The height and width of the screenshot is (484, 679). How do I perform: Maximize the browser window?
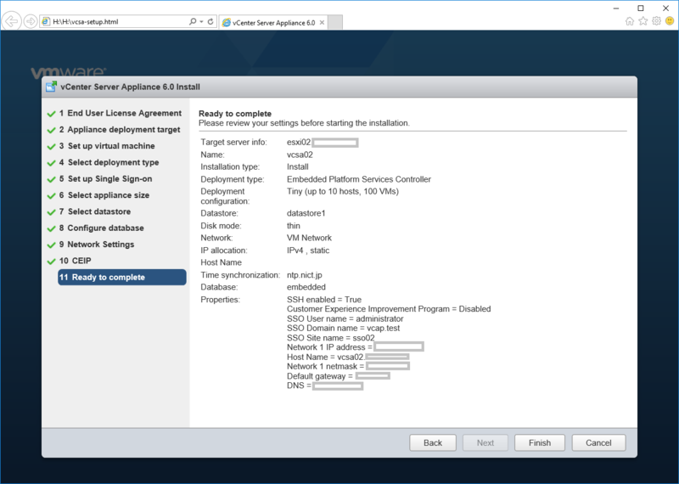(641, 8)
